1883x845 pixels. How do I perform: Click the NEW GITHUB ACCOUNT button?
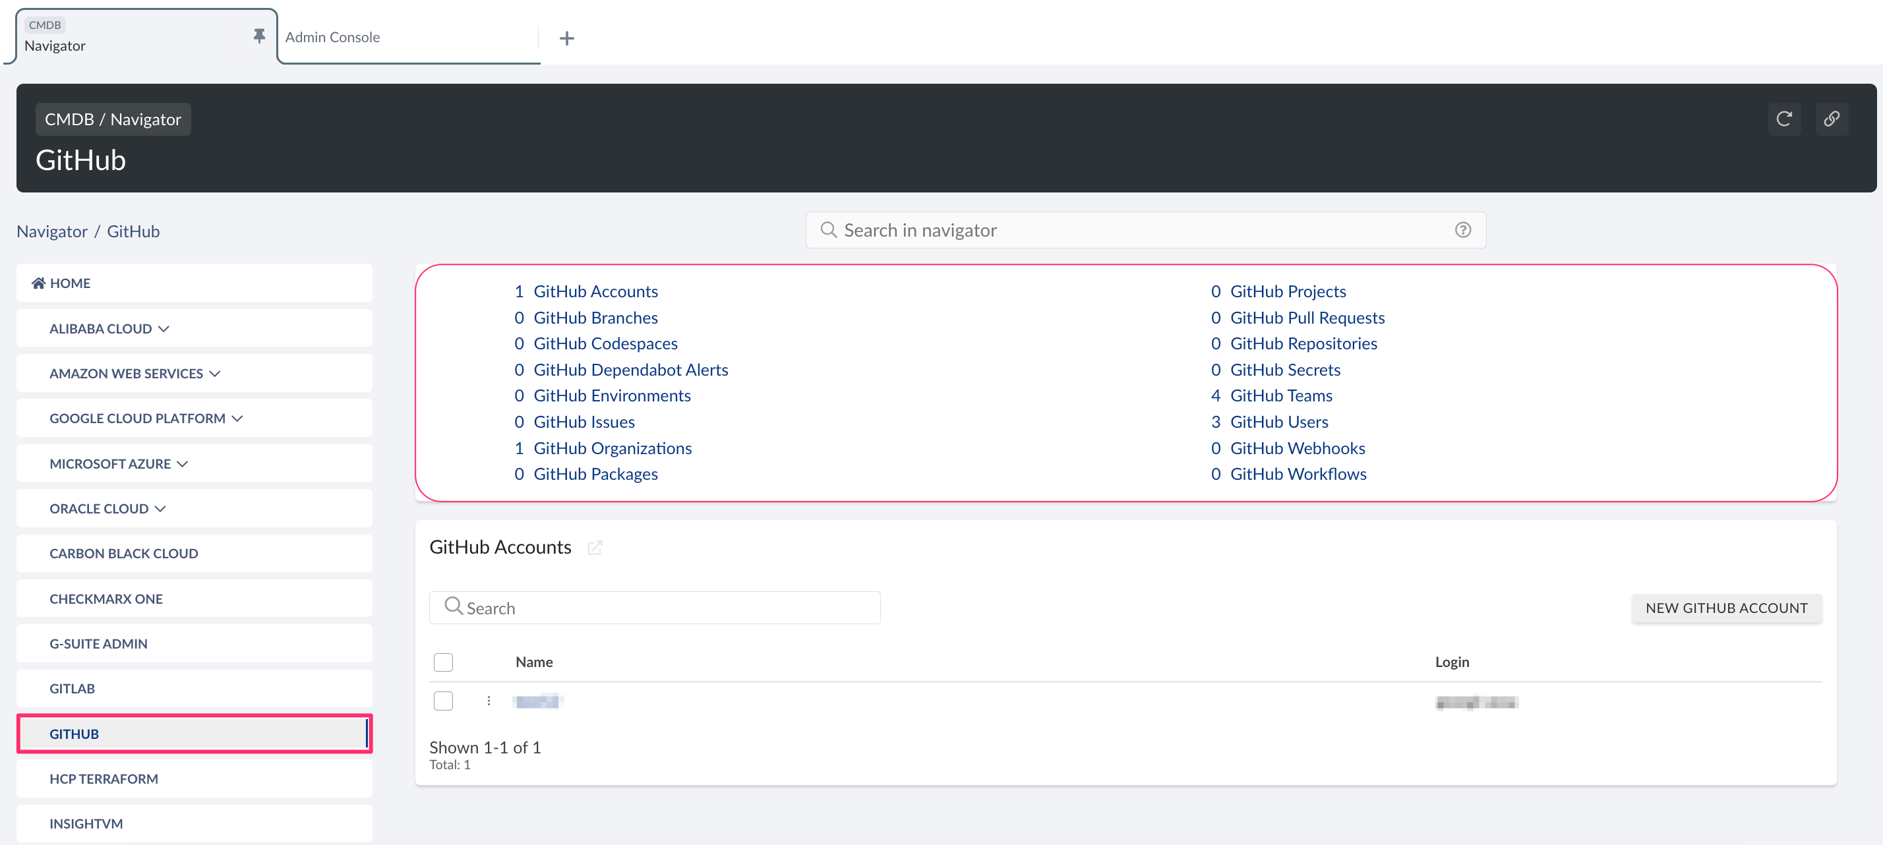tap(1726, 608)
